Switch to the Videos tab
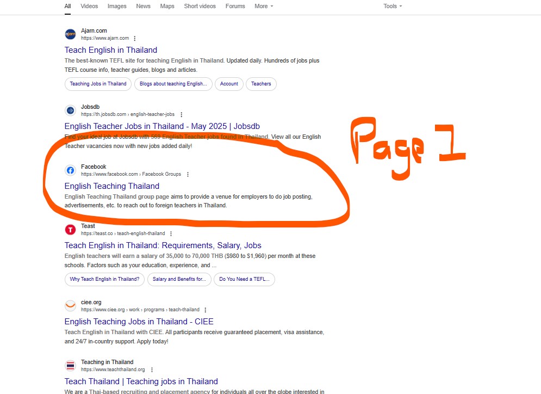The height and width of the screenshot is (394, 541). (89, 6)
